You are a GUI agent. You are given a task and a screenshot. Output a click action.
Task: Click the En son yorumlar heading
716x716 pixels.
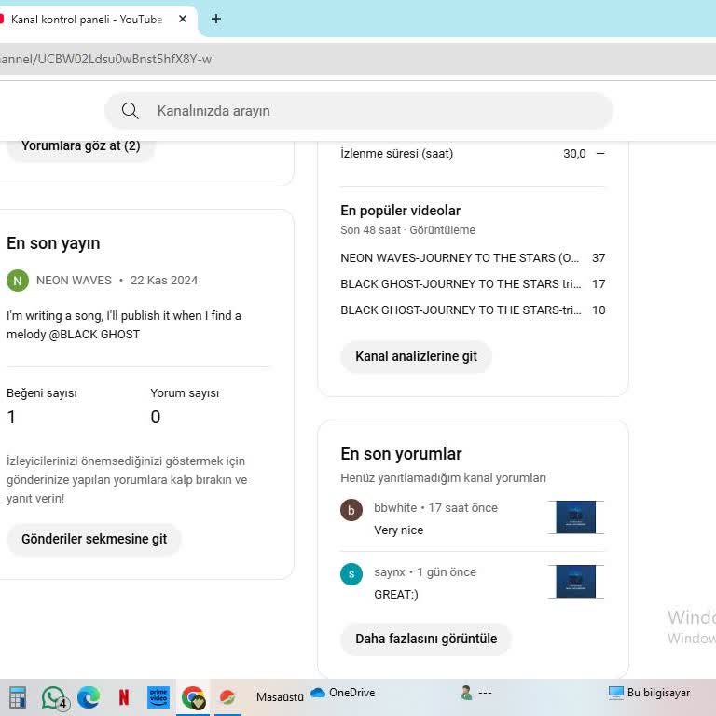tap(402, 454)
